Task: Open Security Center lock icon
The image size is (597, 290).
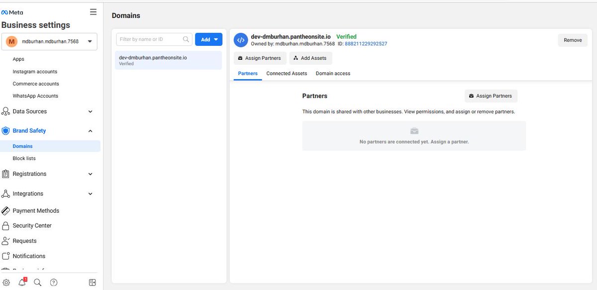Action: click(6, 225)
